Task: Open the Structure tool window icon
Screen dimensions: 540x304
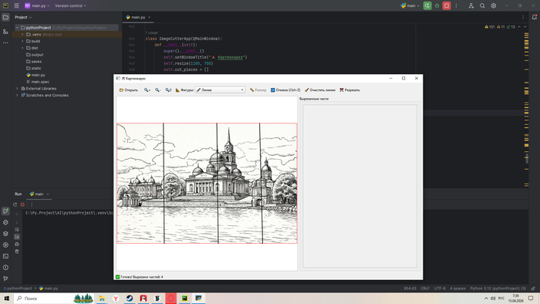Action: (x=5, y=32)
